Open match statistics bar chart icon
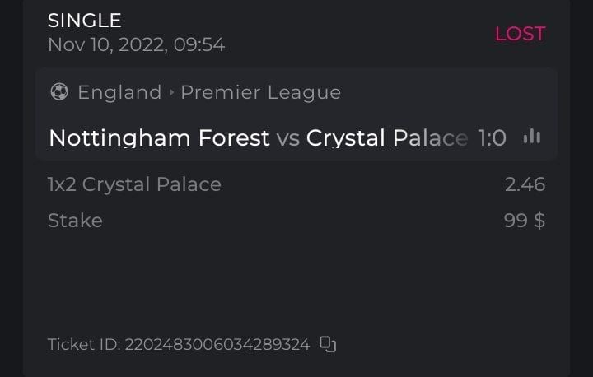 click(x=532, y=137)
